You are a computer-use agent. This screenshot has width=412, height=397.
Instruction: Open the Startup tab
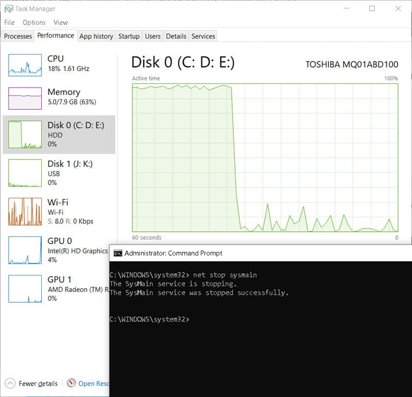[x=129, y=36]
